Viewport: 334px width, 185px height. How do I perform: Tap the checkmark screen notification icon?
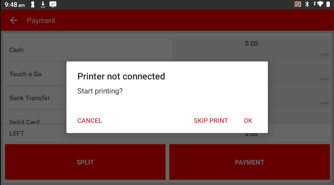(53, 4)
